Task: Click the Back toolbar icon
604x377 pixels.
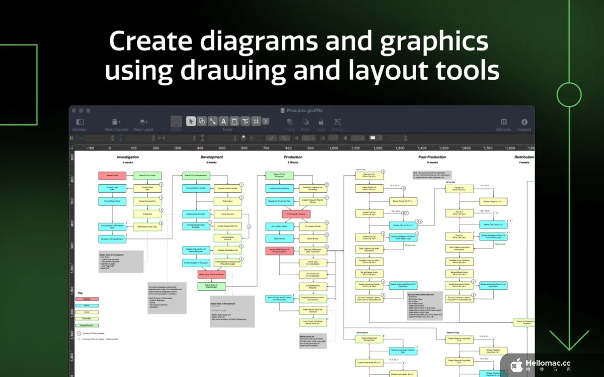Action: point(306,122)
